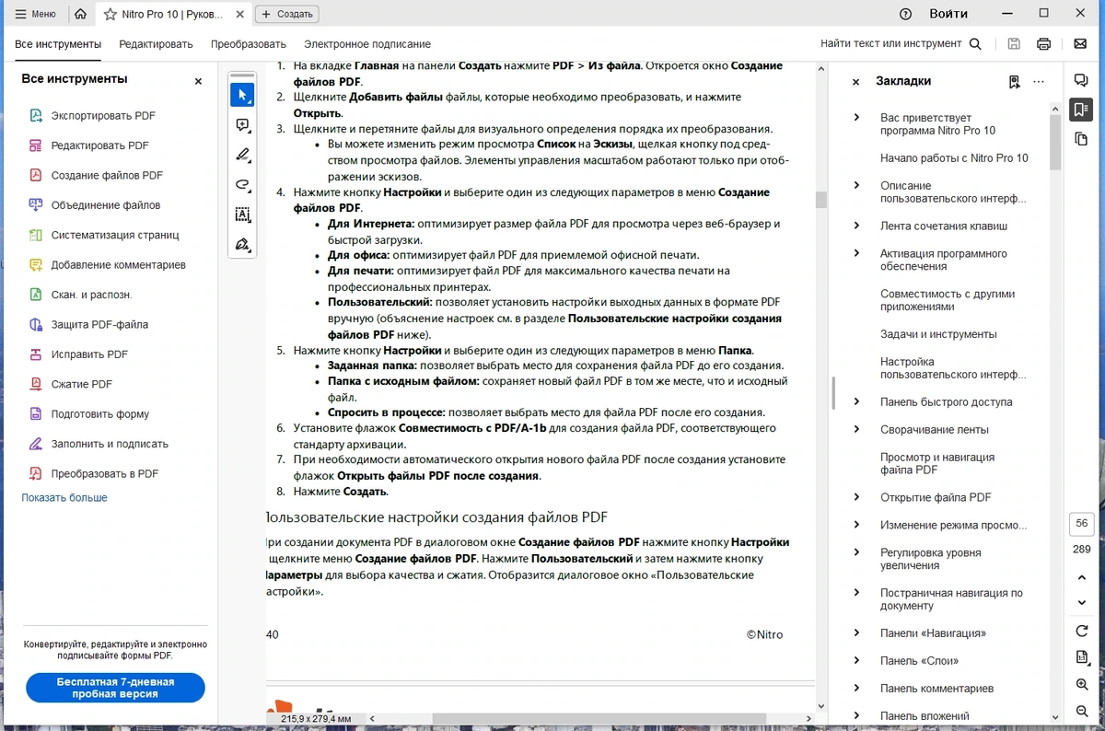Expand the 'Сворачивание ленты' bookmark
1105x731 pixels.
click(x=857, y=429)
